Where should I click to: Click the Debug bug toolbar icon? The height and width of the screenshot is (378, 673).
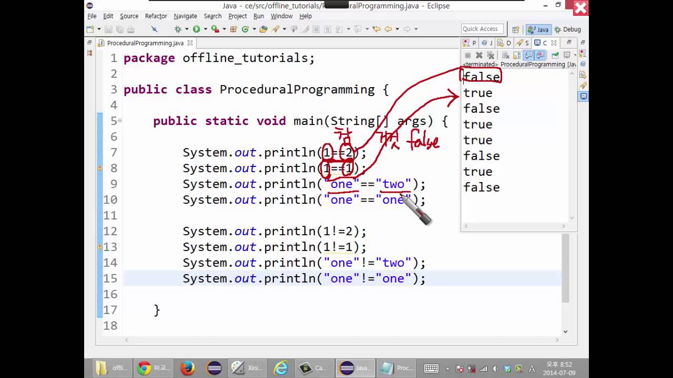(178, 29)
